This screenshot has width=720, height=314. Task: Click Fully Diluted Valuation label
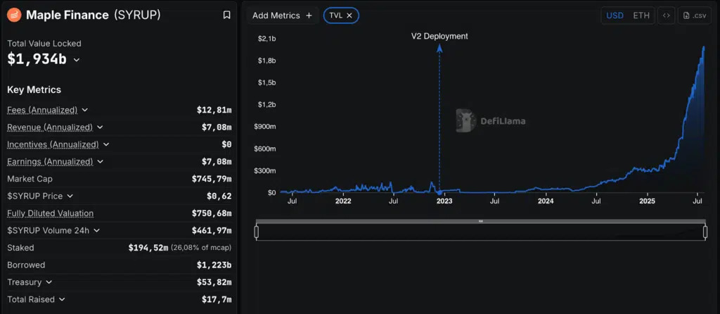click(x=50, y=213)
